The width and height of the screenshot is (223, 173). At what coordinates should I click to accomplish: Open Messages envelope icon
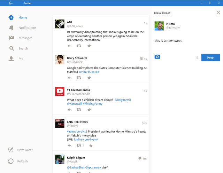pos(11,38)
